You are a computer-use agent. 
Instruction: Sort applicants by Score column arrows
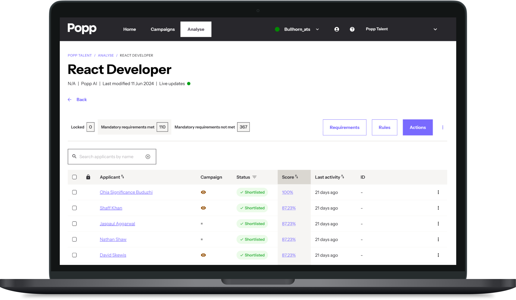pyautogui.click(x=296, y=177)
